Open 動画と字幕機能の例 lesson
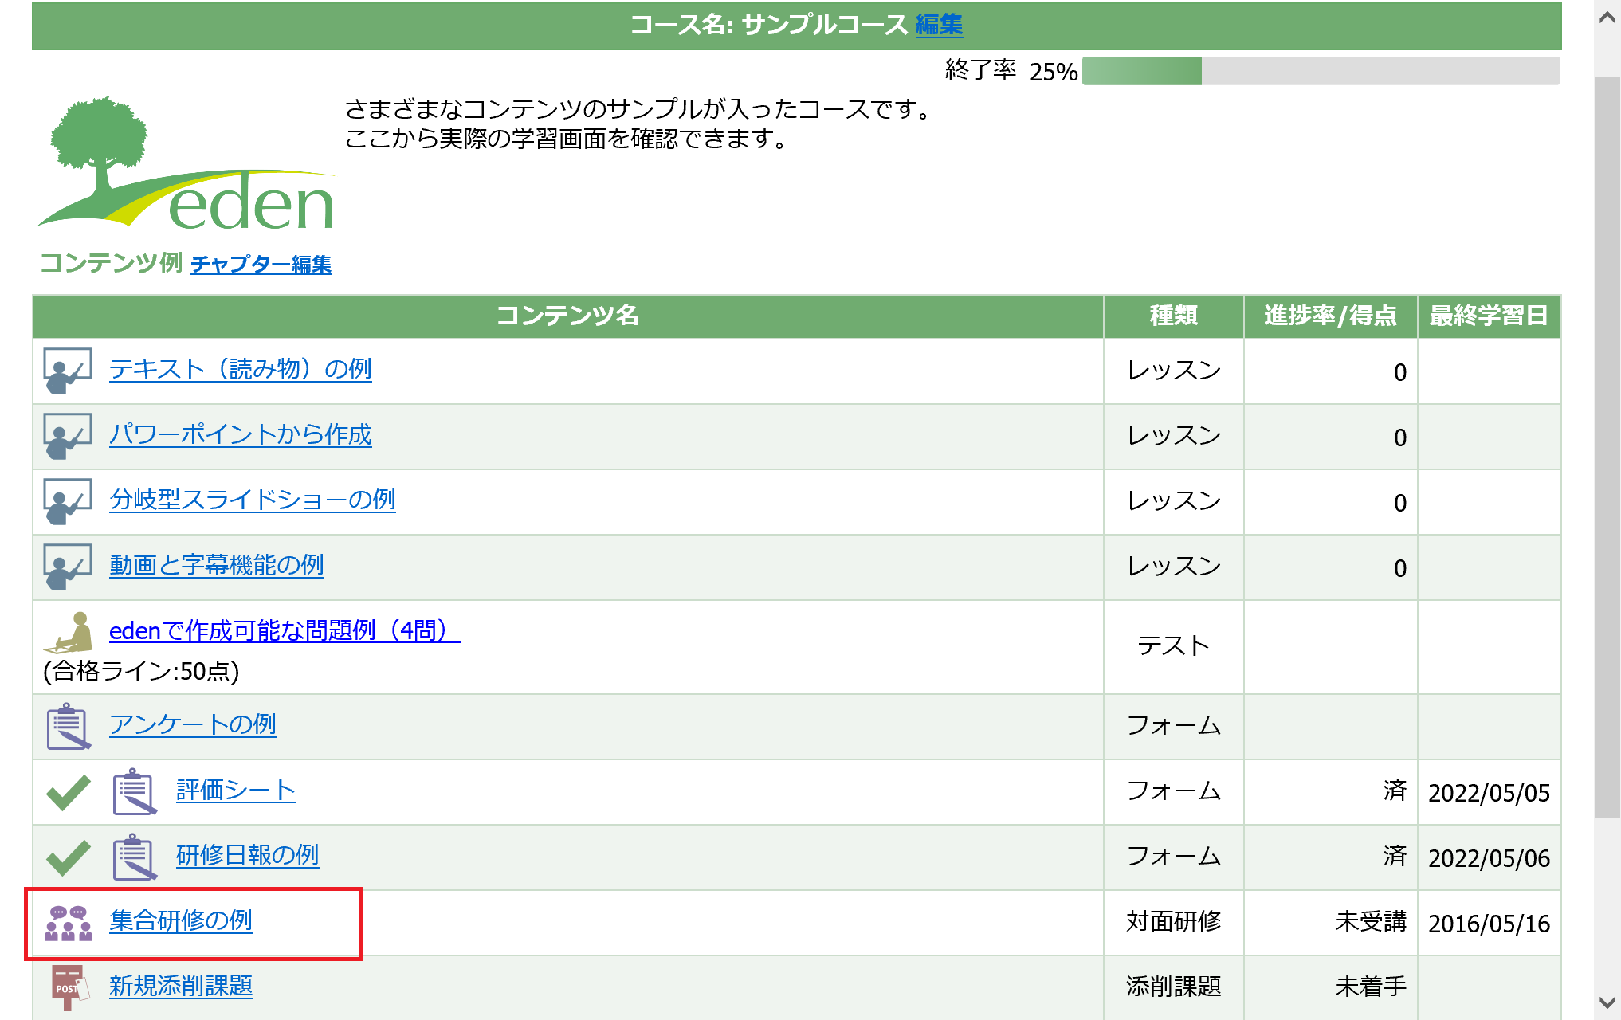This screenshot has width=1621, height=1020. pyautogui.click(x=216, y=565)
